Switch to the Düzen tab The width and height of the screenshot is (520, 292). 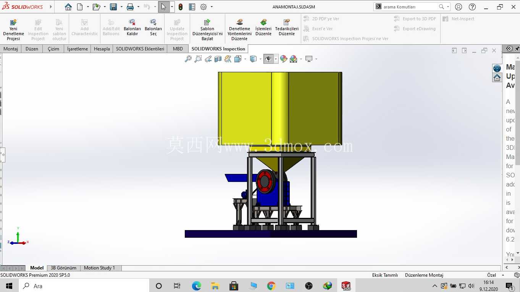(x=32, y=49)
